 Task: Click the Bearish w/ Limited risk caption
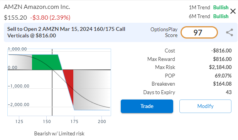click(x=59, y=133)
